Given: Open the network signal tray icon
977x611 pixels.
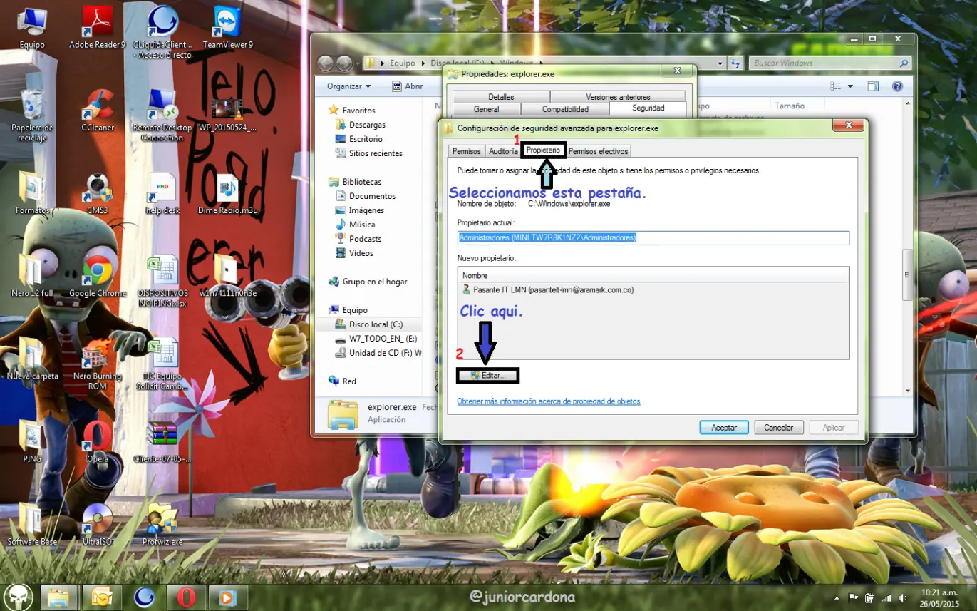Looking at the screenshot, I should coord(886,597).
